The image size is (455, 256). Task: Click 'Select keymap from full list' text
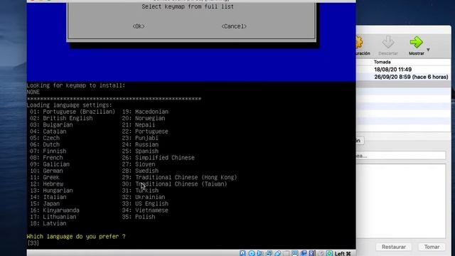[x=188, y=6]
